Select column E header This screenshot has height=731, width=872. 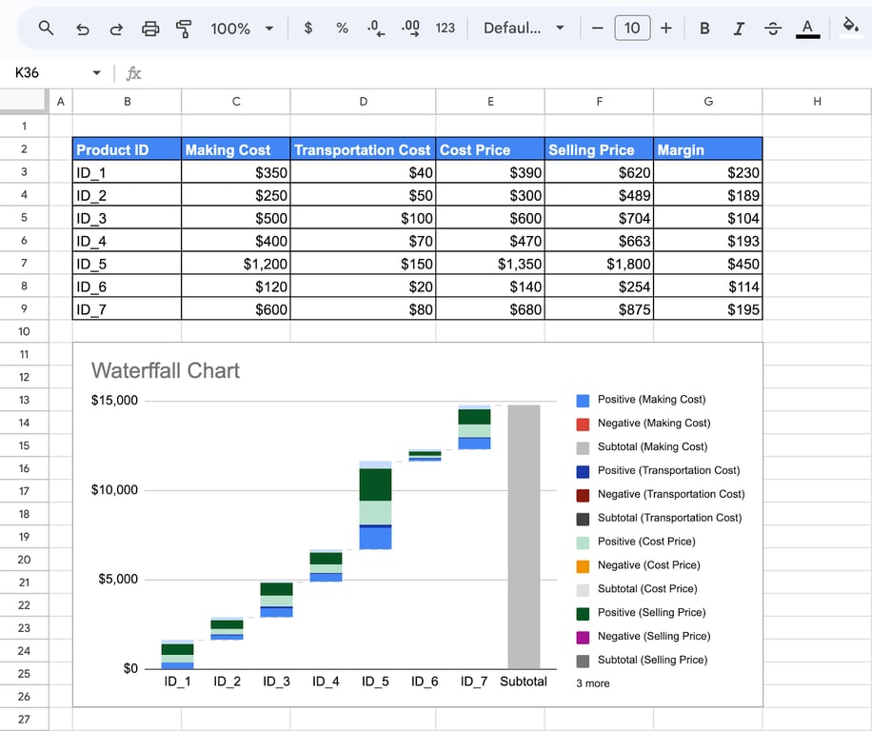pos(490,101)
